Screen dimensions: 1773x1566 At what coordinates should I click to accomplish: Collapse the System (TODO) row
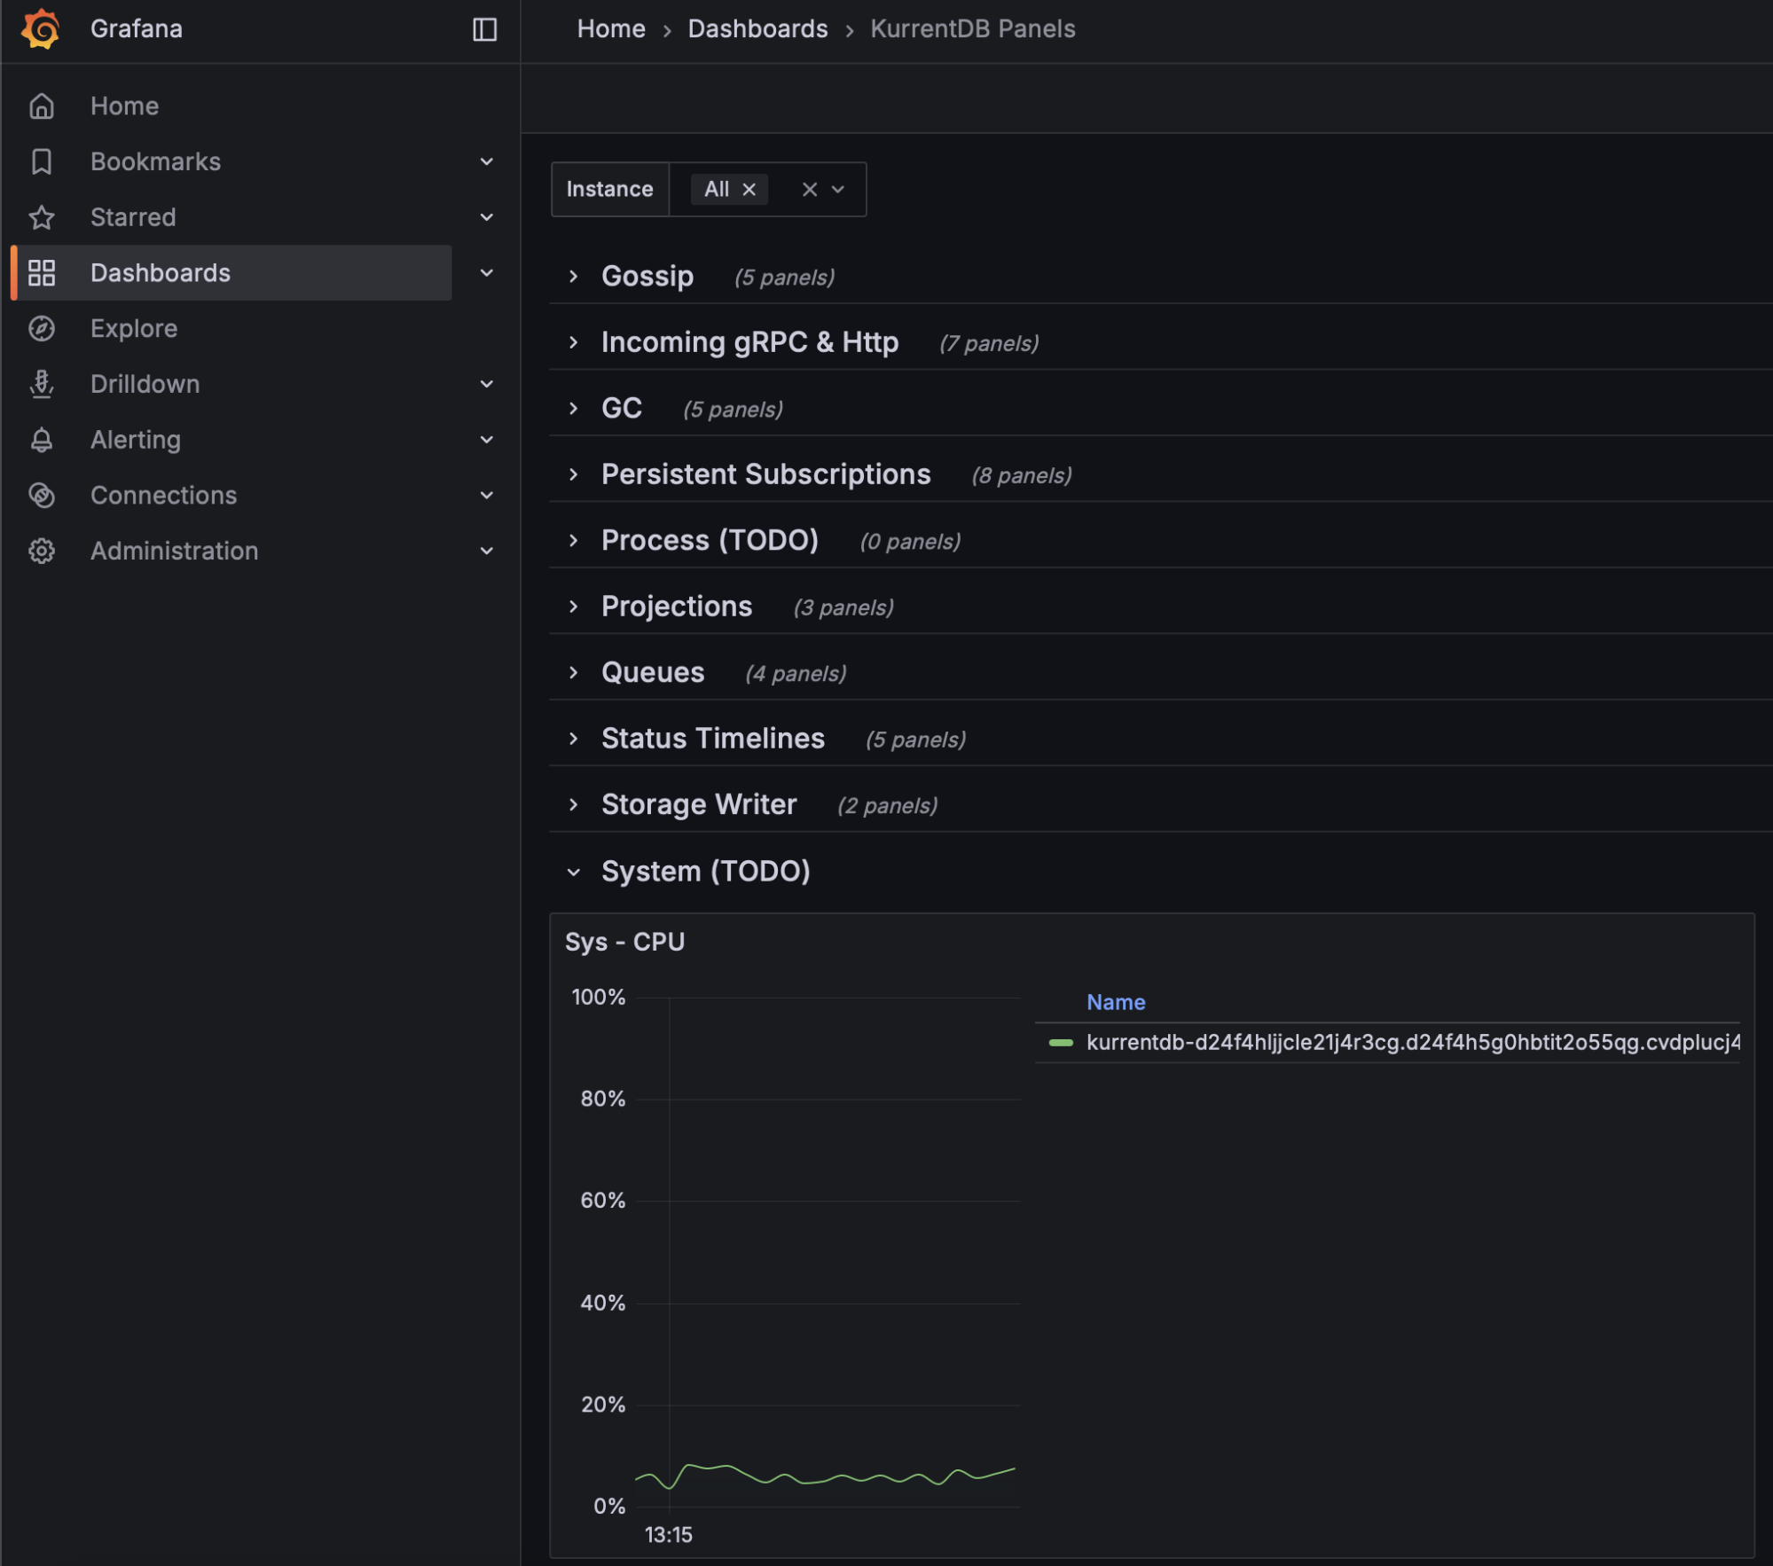(572, 871)
